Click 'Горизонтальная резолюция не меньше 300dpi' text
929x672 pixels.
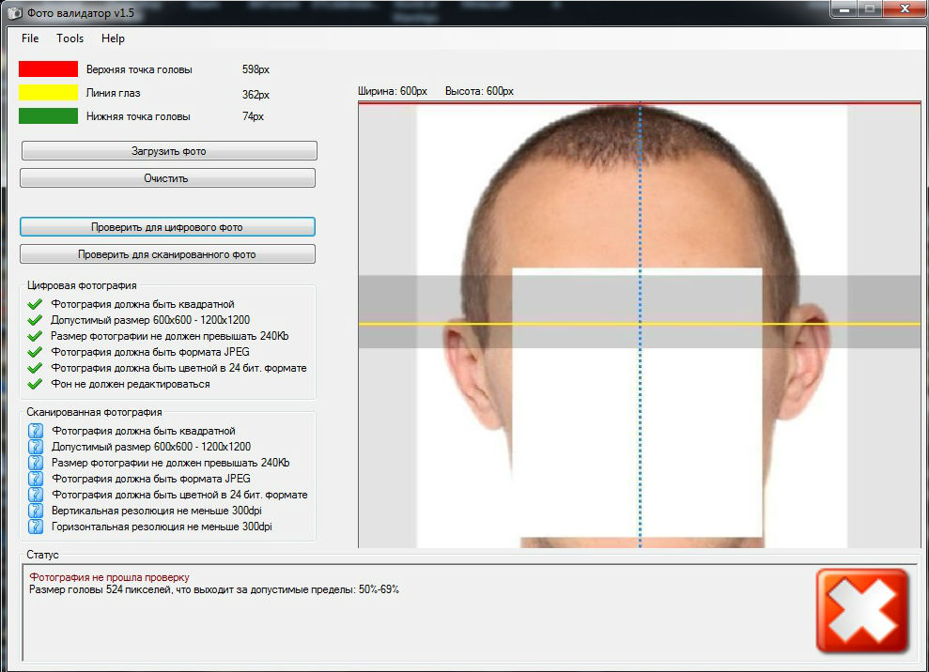point(162,527)
